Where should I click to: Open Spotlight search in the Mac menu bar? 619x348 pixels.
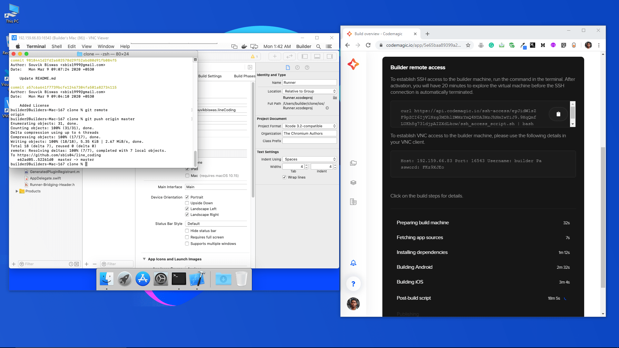pyautogui.click(x=319, y=46)
